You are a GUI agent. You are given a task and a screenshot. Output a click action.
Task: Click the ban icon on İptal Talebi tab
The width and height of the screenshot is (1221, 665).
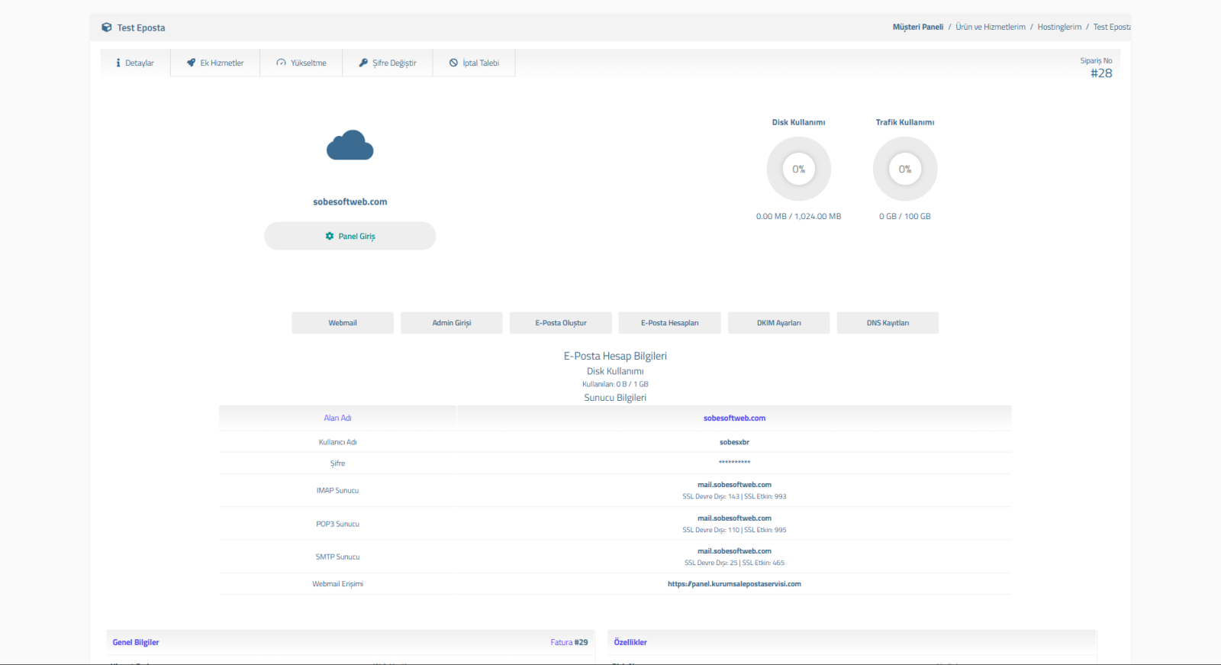[453, 63]
